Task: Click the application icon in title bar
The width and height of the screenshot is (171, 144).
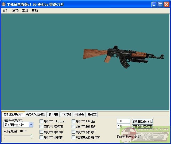Action: (4, 5)
